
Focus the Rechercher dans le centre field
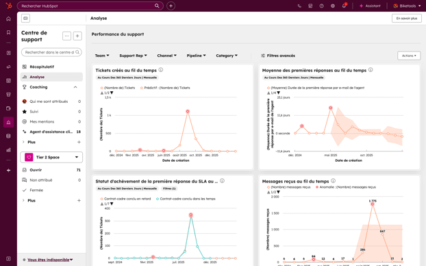coord(51,52)
